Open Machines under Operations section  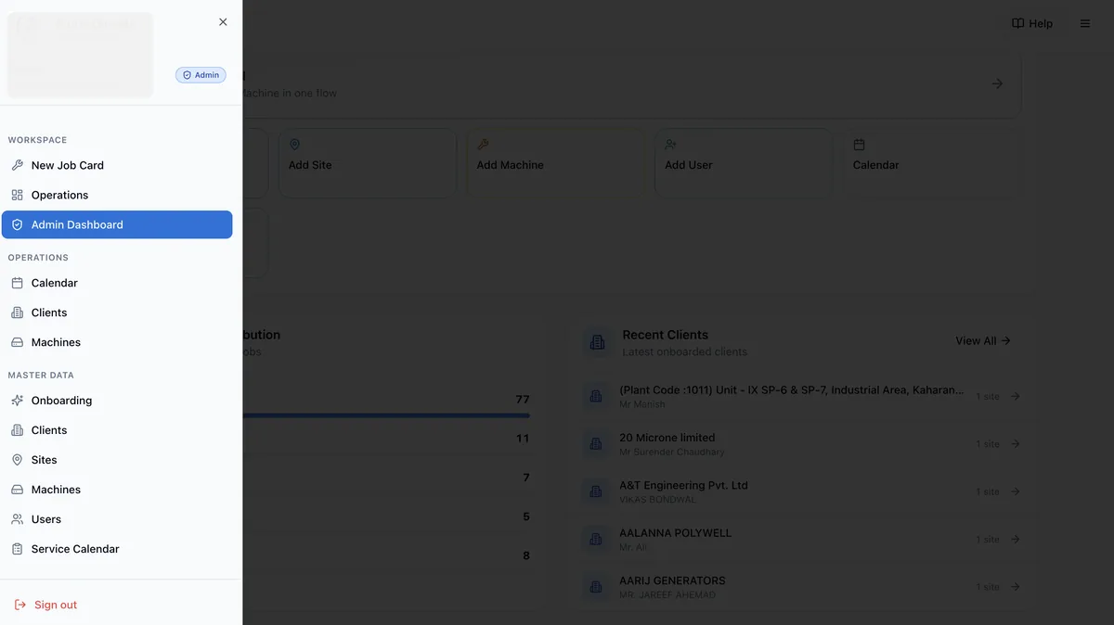[117, 342]
